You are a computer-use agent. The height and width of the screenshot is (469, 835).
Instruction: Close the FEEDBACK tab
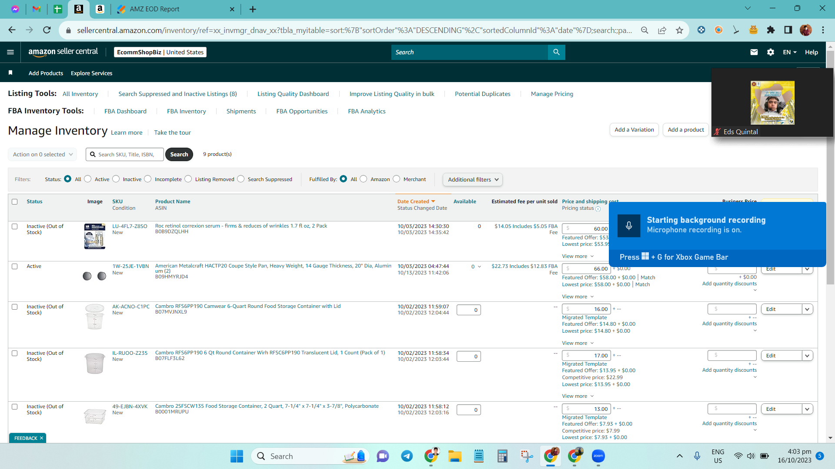[x=42, y=438]
